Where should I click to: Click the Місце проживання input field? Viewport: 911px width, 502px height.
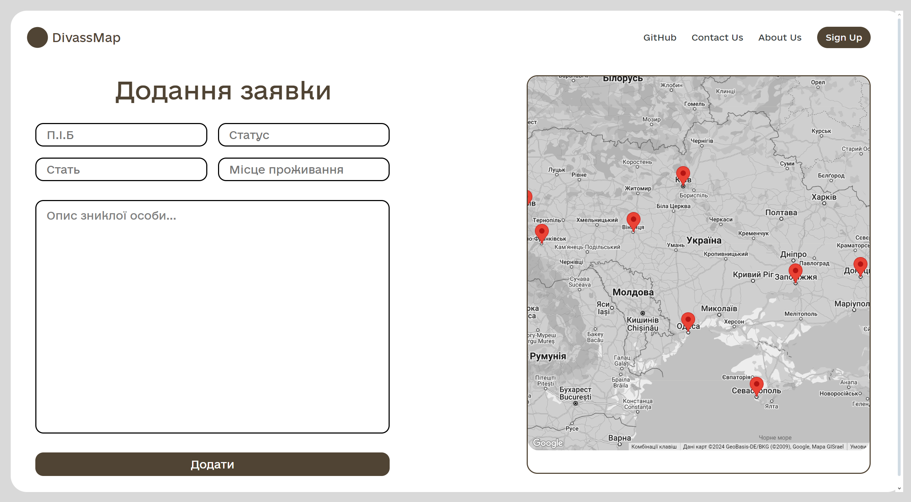tap(303, 169)
